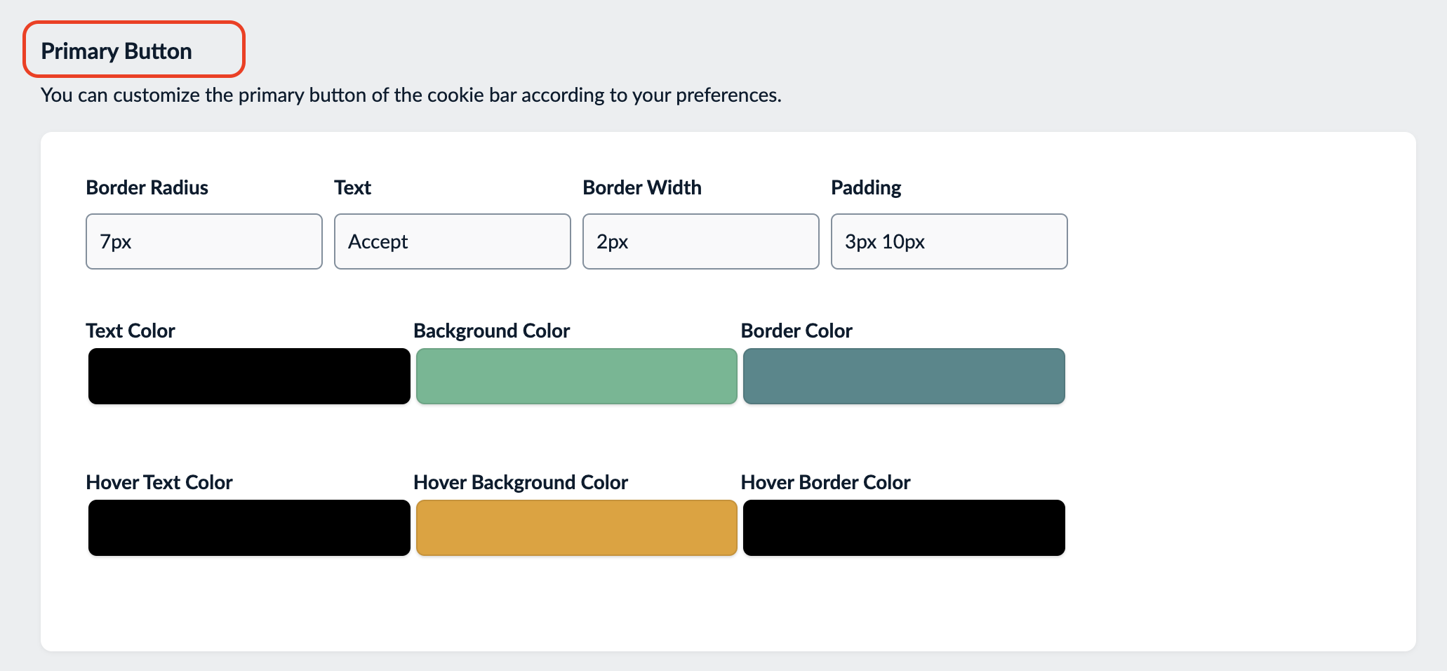Click the Border Radius input field
The height and width of the screenshot is (671, 1447).
point(204,241)
